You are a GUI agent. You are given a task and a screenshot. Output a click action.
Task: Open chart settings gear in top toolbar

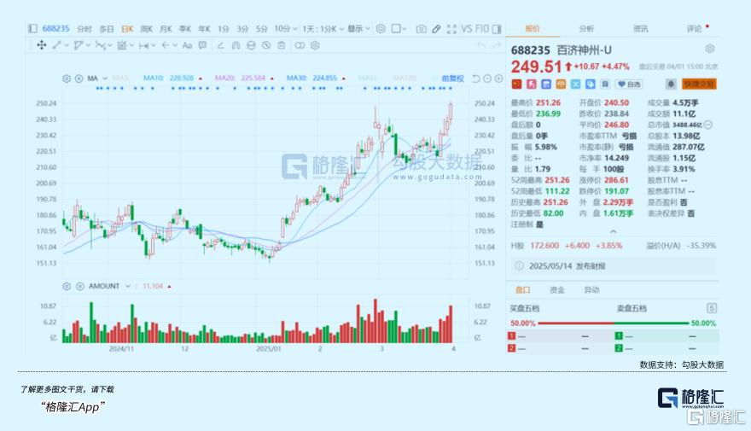381,29
